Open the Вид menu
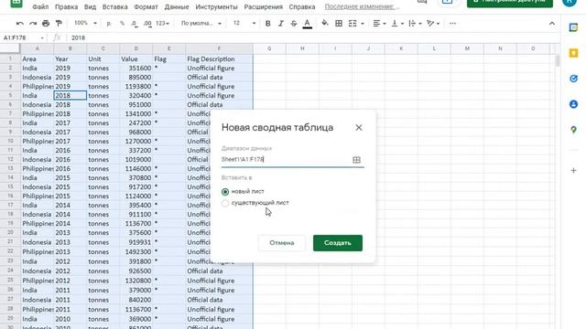 click(90, 6)
